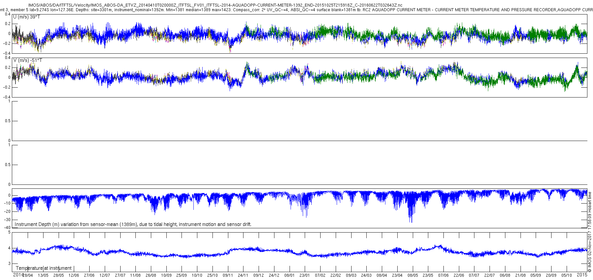Click the 'U (m/s) 39°T' panel label
Viewport: 593px width, 280px height.
[x=27, y=17]
